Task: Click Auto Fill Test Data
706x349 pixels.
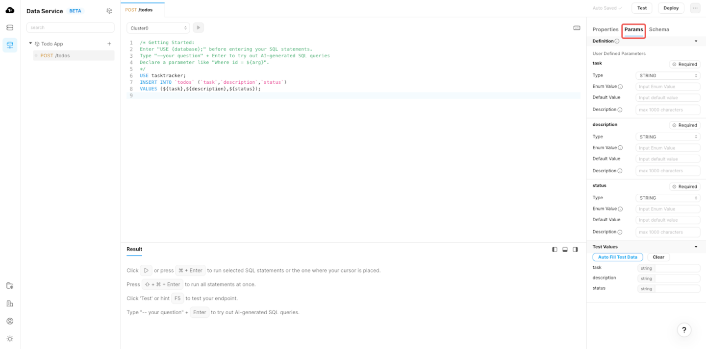Action: pos(617,257)
